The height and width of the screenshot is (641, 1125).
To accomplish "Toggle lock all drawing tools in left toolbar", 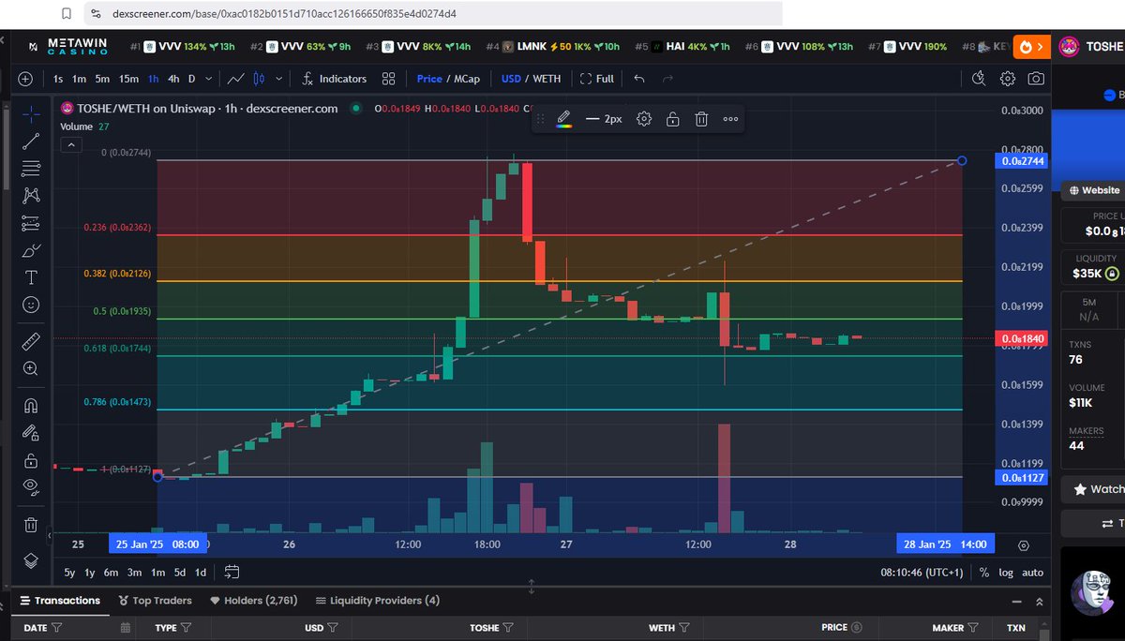I will (x=31, y=460).
